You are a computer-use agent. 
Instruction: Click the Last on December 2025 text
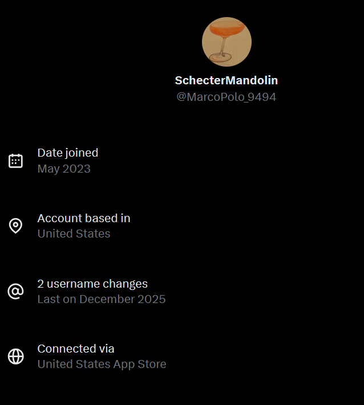[x=102, y=299]
